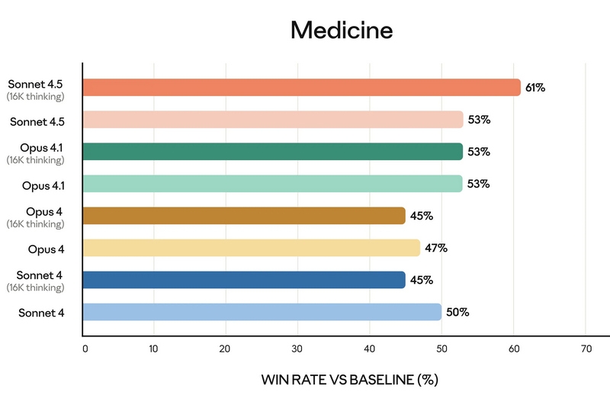610x418 pixels.
Task: Click the 0 tick label on x-axis
Action: [85, 349]
